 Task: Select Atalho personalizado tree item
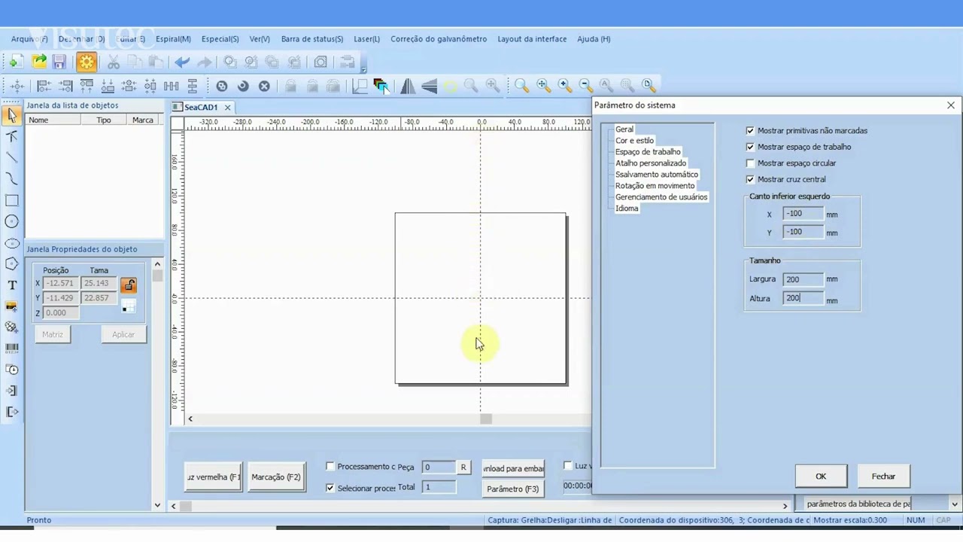(x=651, y=163)
